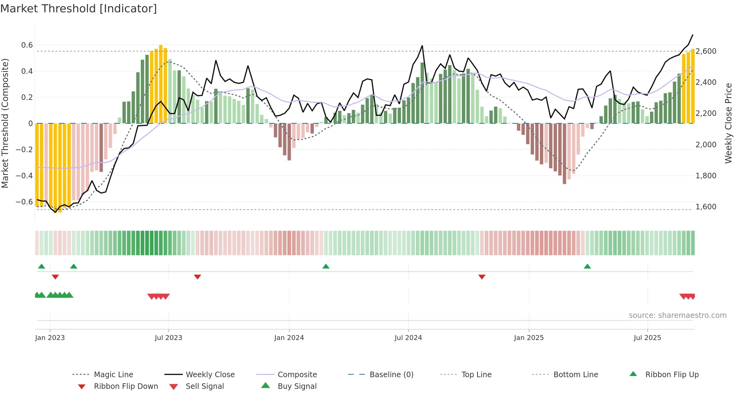
Task: Click the ribbon flip up marker near February 2023
Action: pyautogui.click(x=74, y=266)
